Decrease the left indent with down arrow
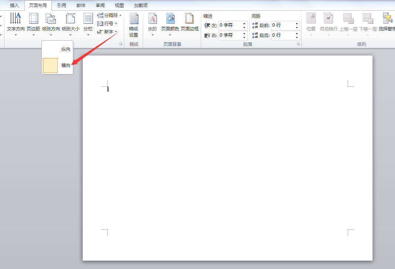The width and height of the screenshot is (395, 269). (244, 27)
